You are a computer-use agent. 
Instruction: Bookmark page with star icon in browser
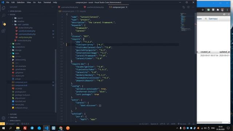(203, 10)
